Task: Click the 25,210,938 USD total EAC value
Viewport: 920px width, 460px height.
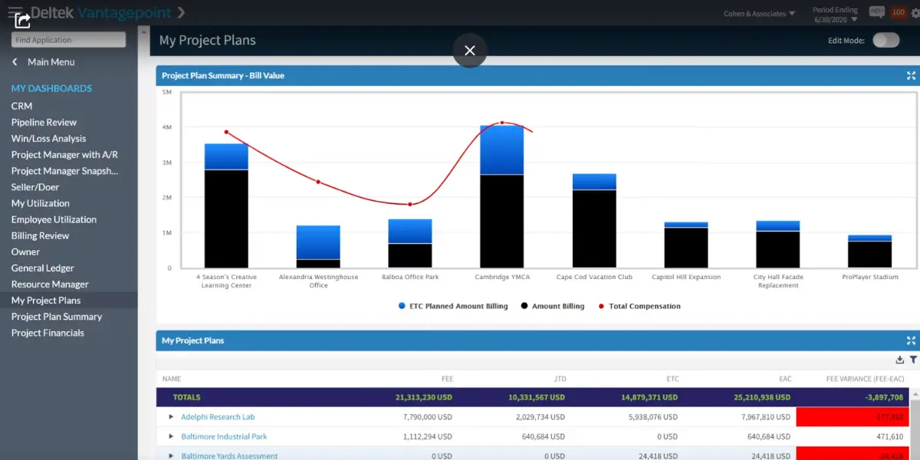Action: click(759, 397)
